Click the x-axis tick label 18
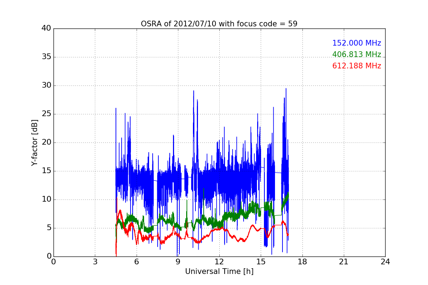Image resolution: width=428 pixels, height=285 pixels. (302, 262)
